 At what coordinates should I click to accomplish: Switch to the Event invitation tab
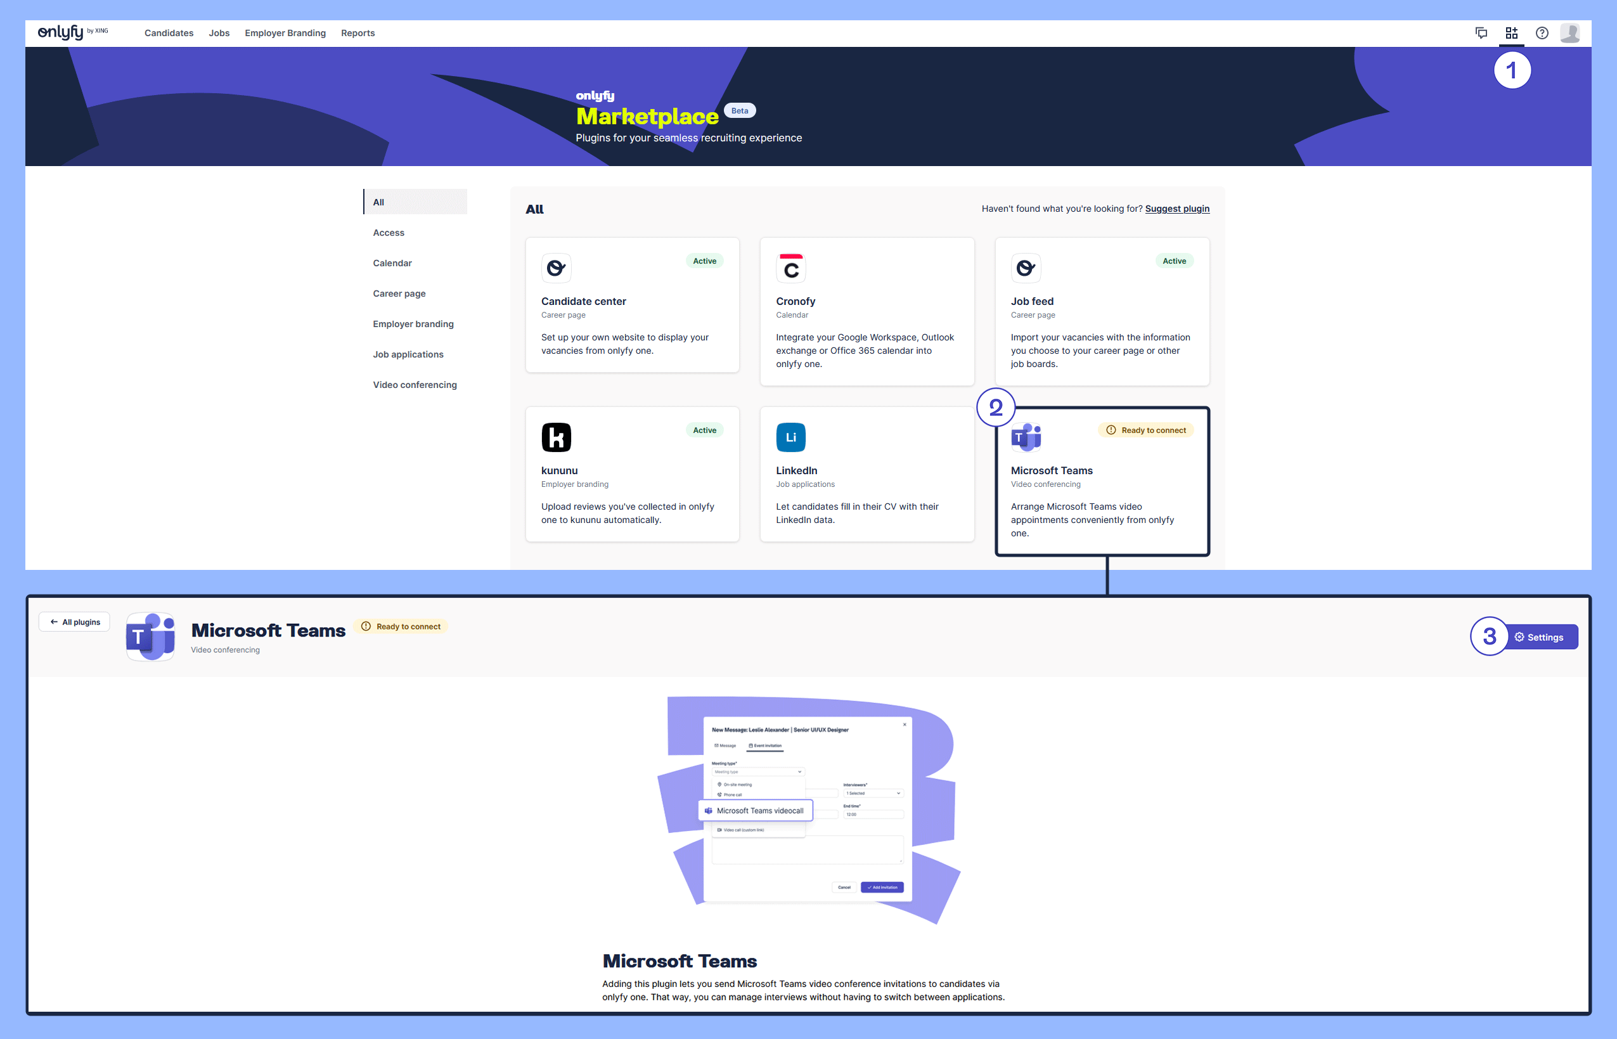click(x=766, y=745)
